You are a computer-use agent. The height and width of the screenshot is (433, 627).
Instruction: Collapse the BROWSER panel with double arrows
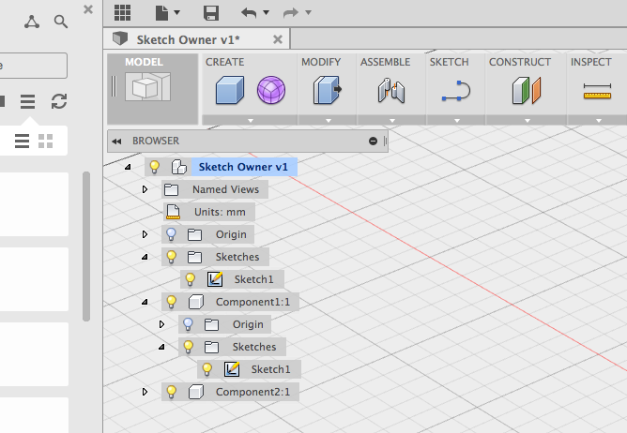pos(116,141)
